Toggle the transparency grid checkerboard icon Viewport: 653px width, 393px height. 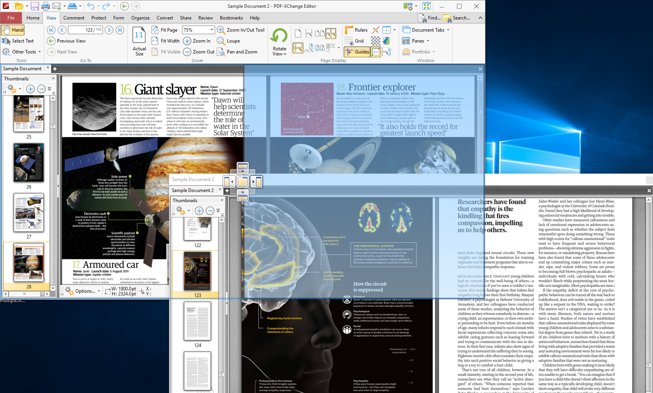coord(376,41)
